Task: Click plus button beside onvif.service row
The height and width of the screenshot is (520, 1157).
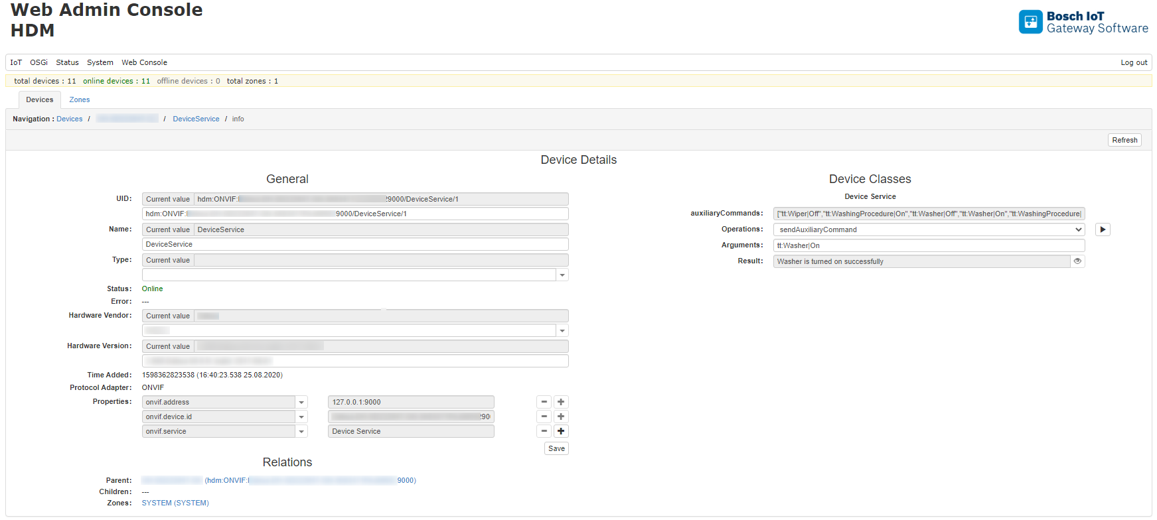Action: [x=561, y=431]
